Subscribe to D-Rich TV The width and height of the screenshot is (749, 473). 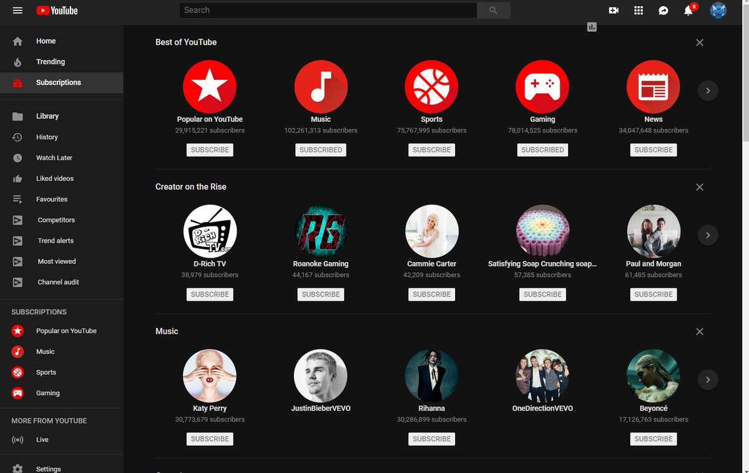coord(210,295)
